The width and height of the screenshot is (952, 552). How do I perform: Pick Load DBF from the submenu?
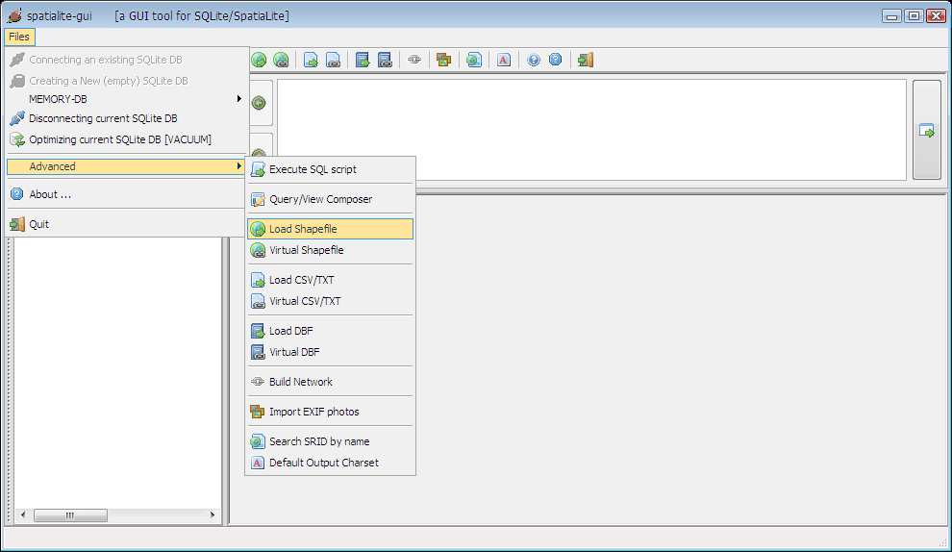[x=330, y=331]
